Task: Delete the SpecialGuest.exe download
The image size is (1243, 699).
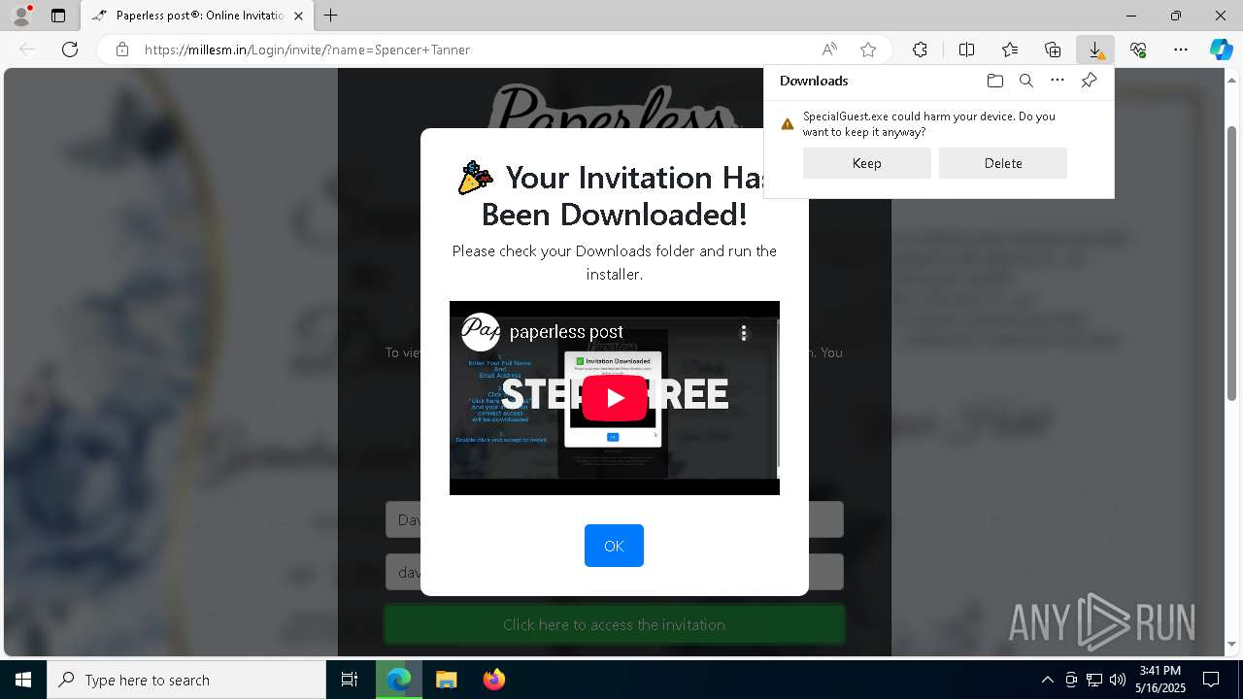Action: tap(1003, 163)
